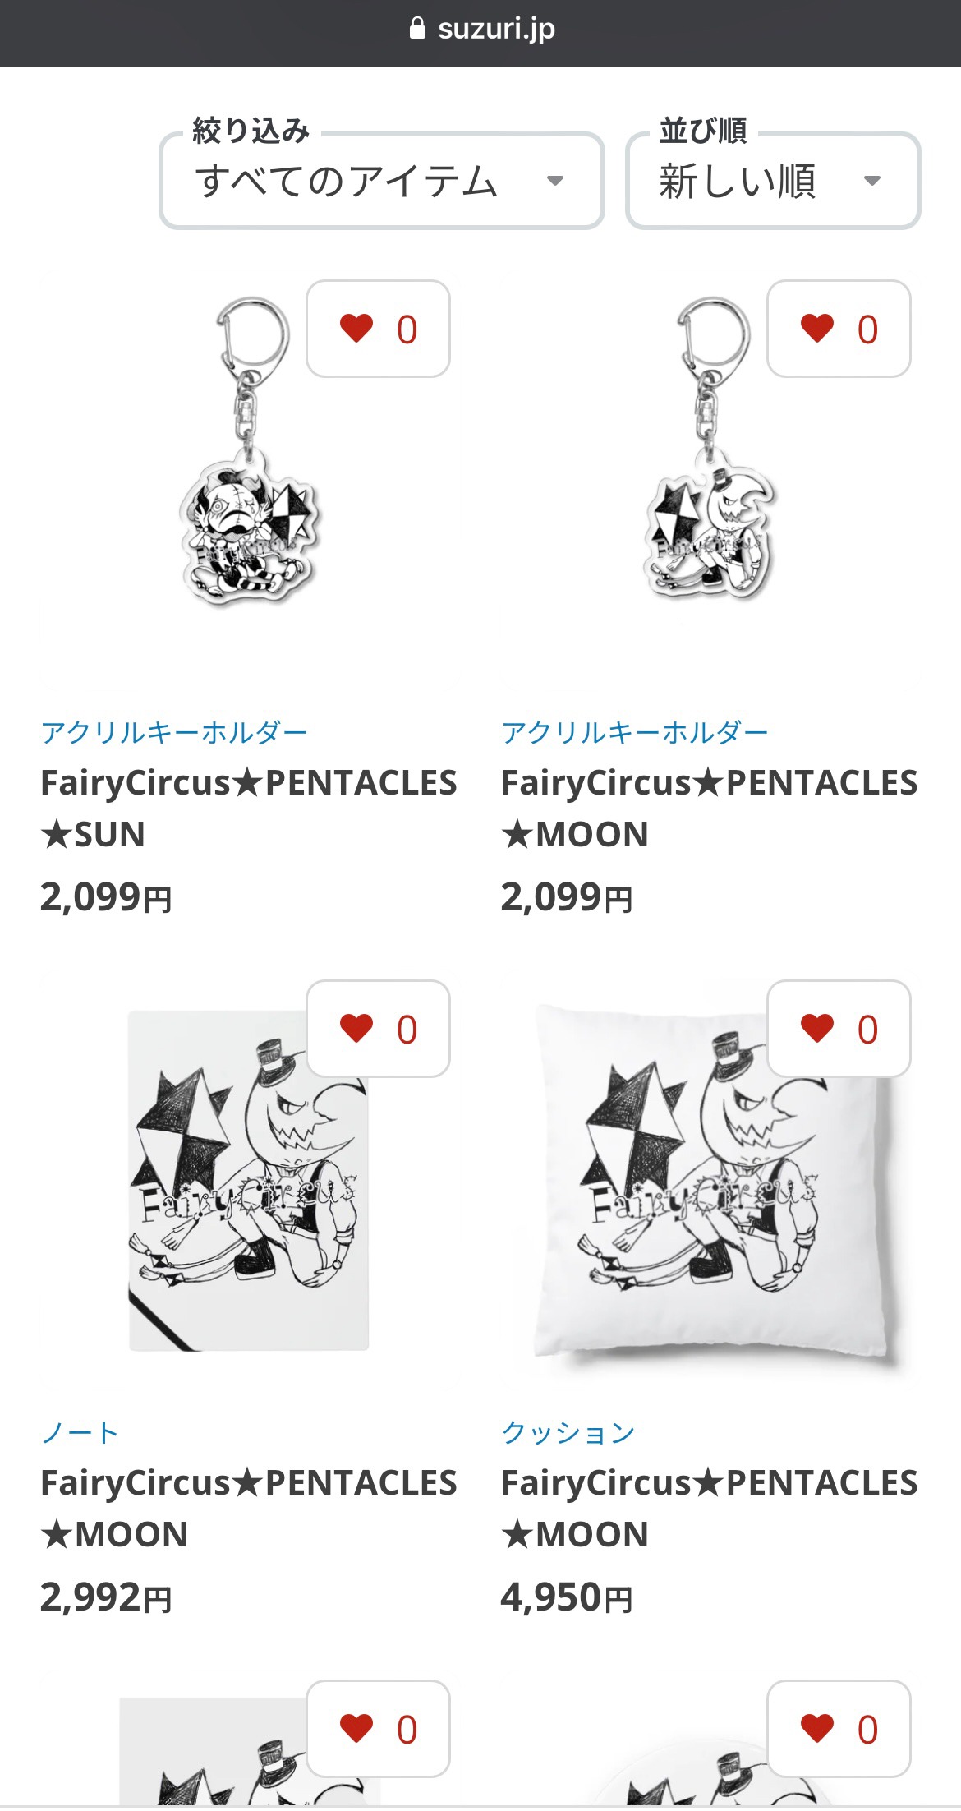This screenshot has width=961, height=1811.
Task: Tap heart on bottom-left partially visible product
Action: pyautogui.click(x=378, y=1729)
